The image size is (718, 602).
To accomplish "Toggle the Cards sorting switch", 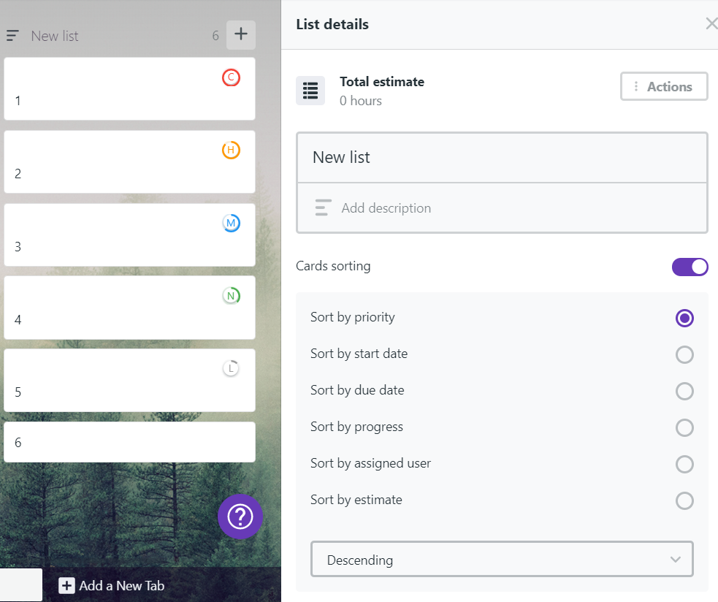I will pyautogui.click(x=690, y=267).
